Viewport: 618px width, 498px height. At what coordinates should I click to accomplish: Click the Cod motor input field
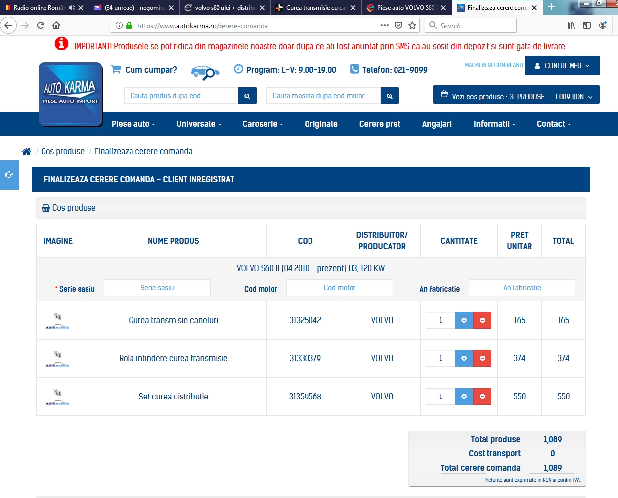340,288
